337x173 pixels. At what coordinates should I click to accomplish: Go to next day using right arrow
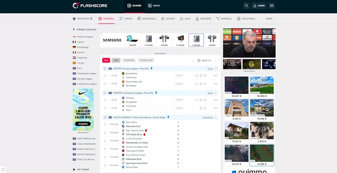217,60
